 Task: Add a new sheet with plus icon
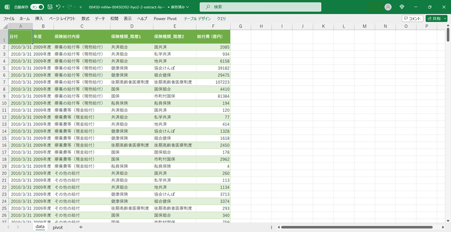[81, 227]
